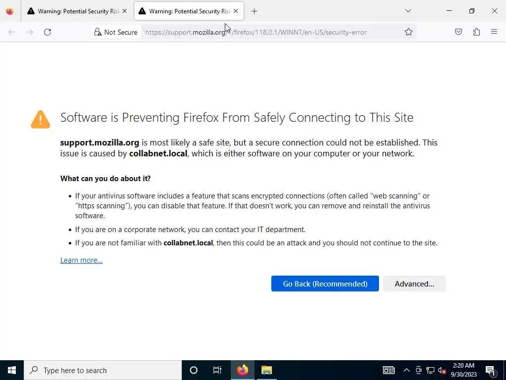Open File Explorer from the taskbar

266,370
